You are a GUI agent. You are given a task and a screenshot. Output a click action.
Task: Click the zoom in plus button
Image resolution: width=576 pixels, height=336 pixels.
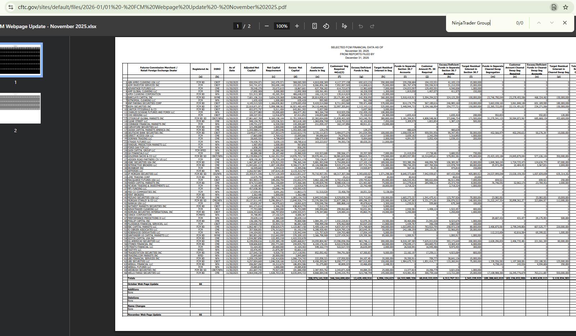point(297,26)
